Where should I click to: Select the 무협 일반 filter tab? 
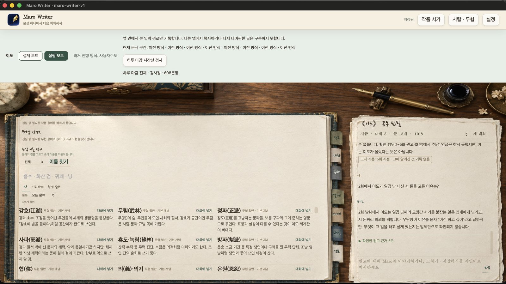coord(54,187)
